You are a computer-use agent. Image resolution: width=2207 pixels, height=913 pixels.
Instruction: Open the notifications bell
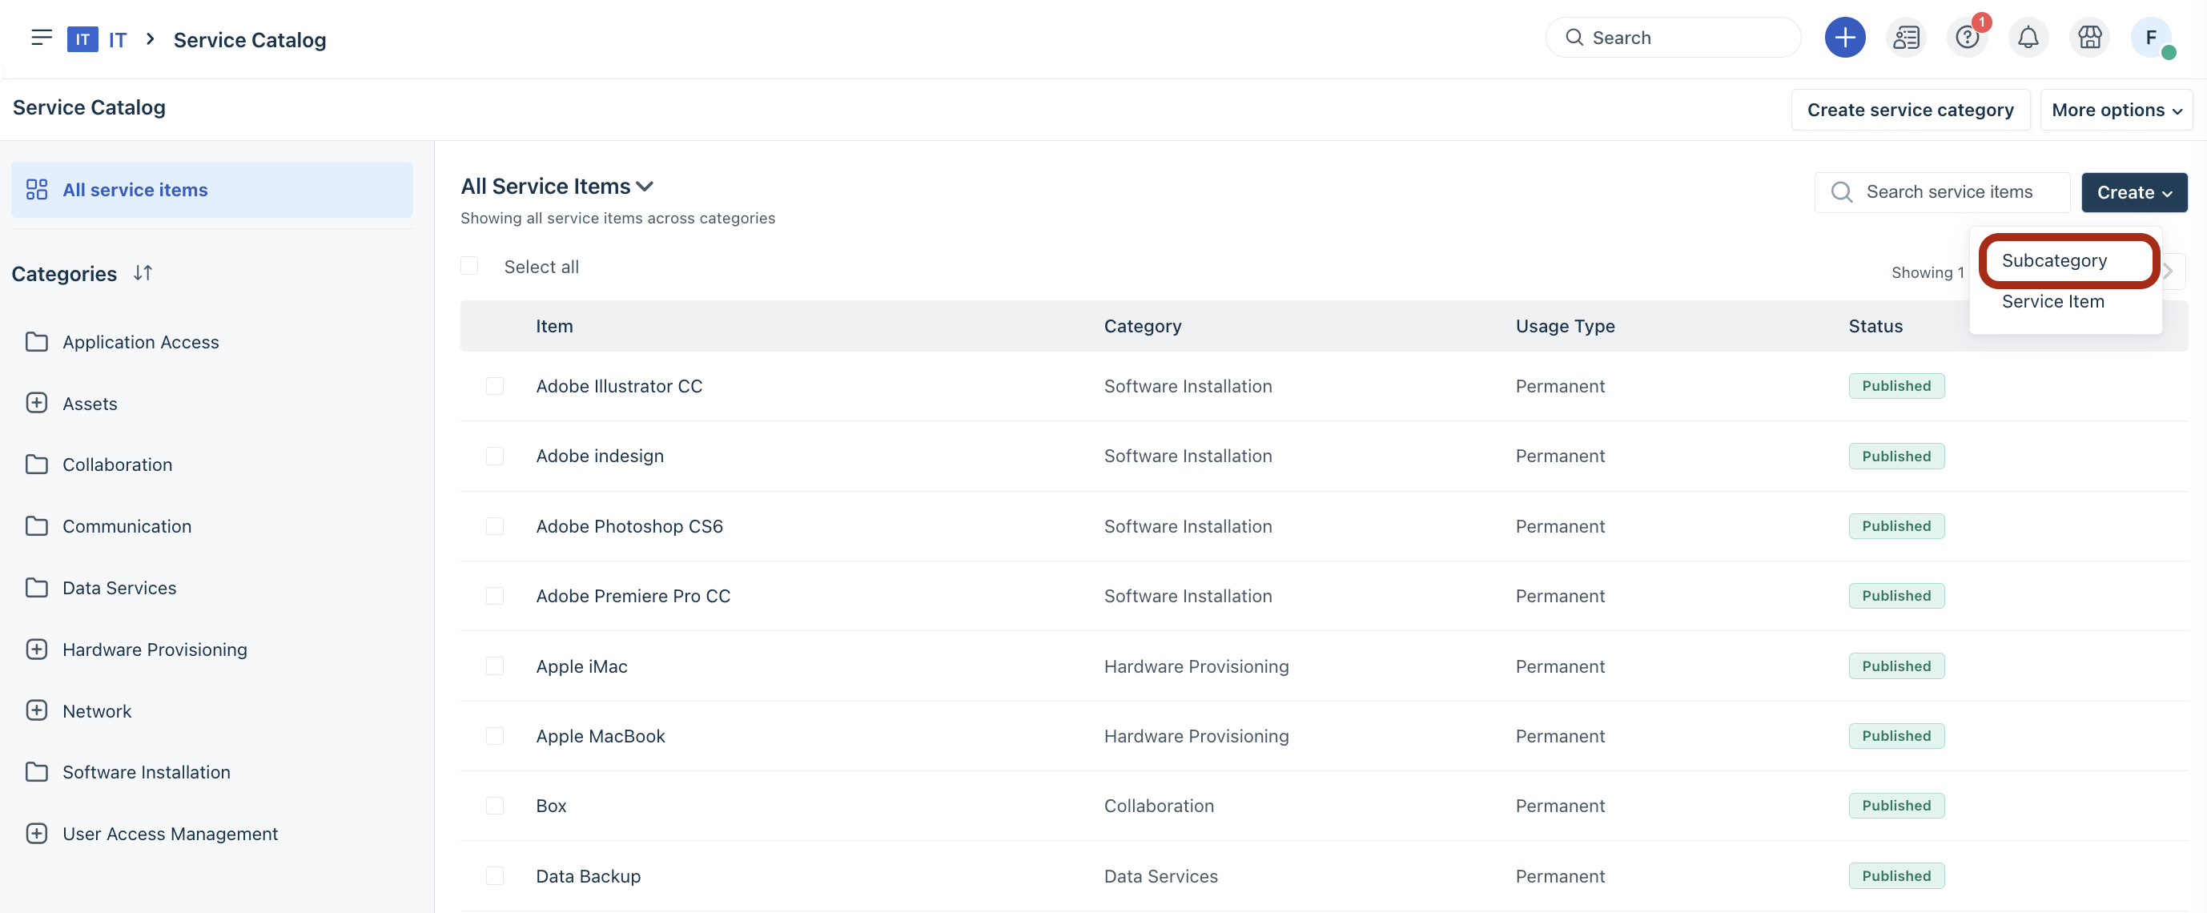(x=2027, y=38)
